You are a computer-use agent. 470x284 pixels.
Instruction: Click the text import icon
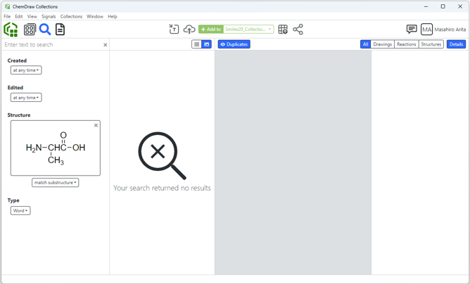174,30
